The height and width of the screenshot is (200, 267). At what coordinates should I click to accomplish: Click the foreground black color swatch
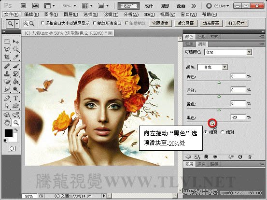coord(8,133)
